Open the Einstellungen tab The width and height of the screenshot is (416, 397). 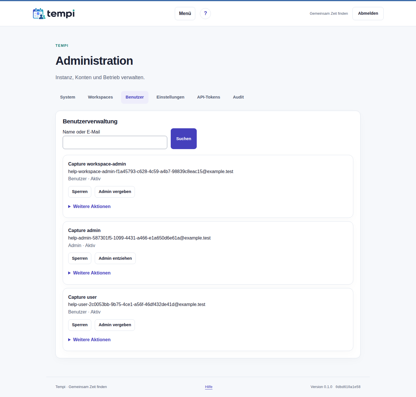[170, 97]
